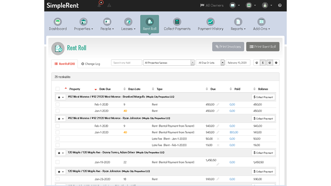Click the February 10, 2020 date field

tap(238, 63)
